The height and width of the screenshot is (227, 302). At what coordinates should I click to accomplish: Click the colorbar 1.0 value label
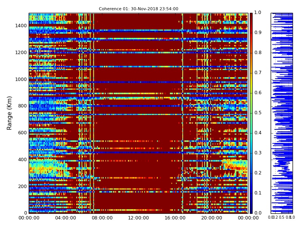pos(258,12)
